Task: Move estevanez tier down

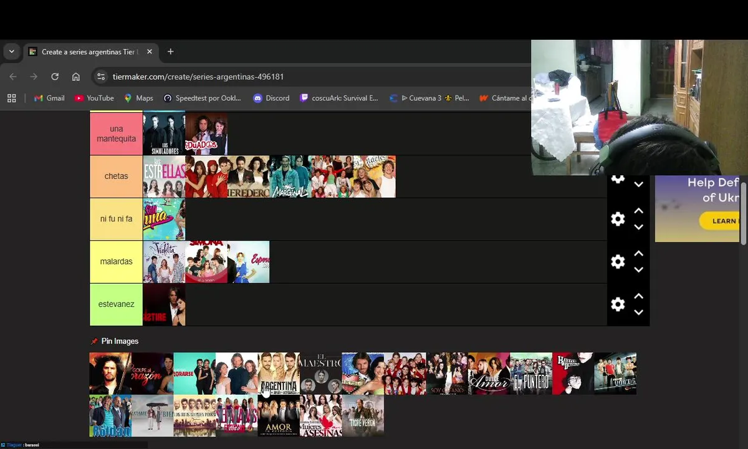Action: (x=638, y=312)
